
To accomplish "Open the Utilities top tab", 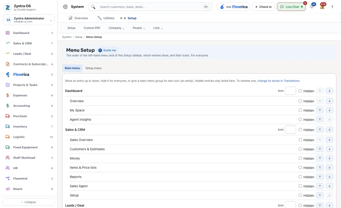I will (106, 18).
